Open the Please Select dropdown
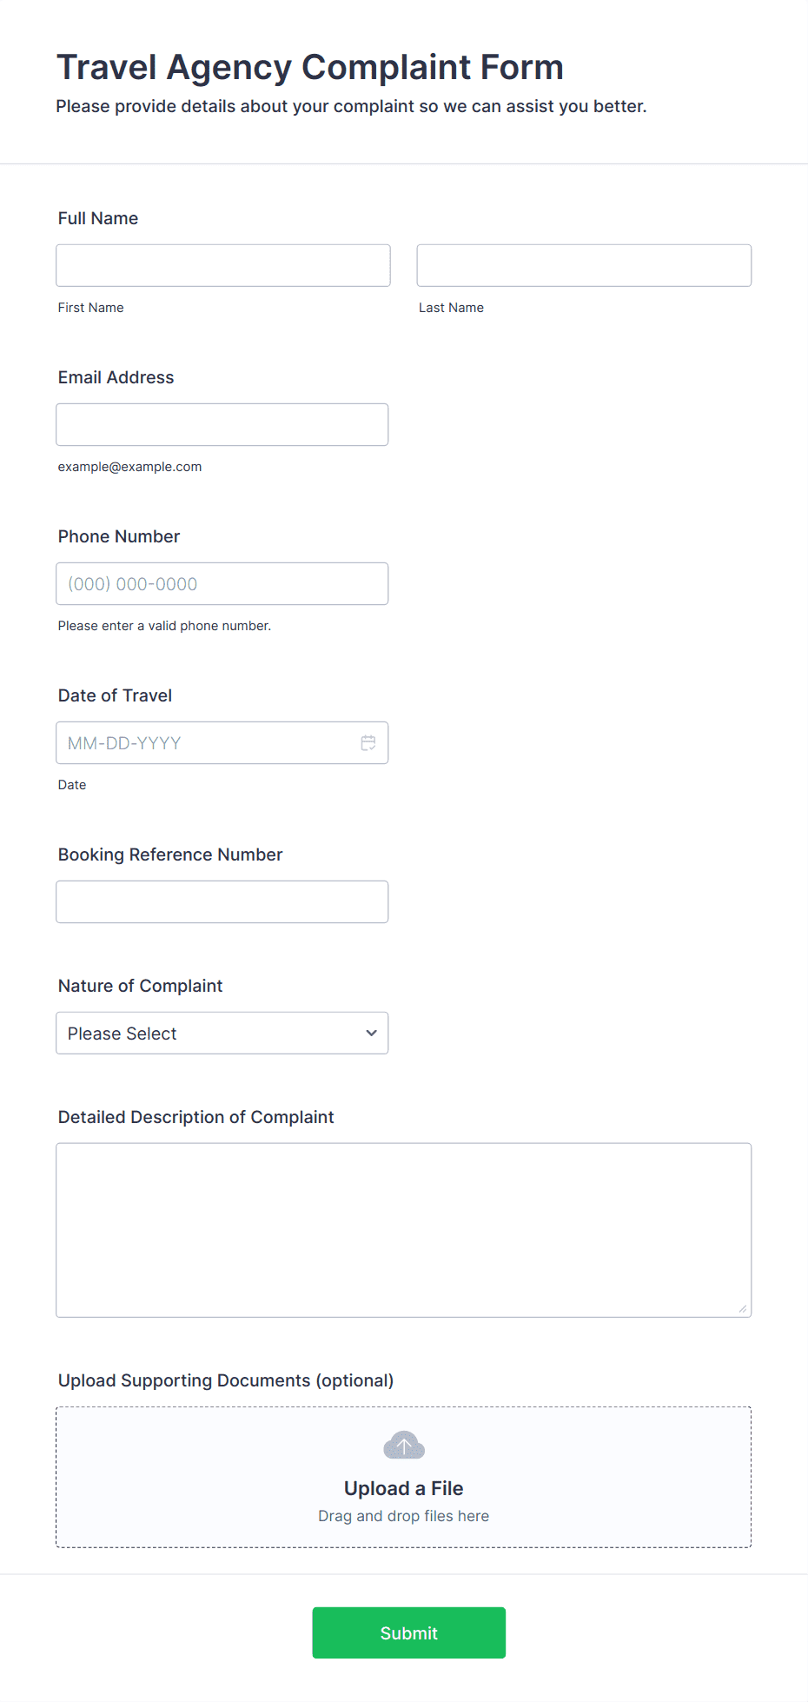The height and width of the screenshot is (1702, 808). tap(222, 1034)
